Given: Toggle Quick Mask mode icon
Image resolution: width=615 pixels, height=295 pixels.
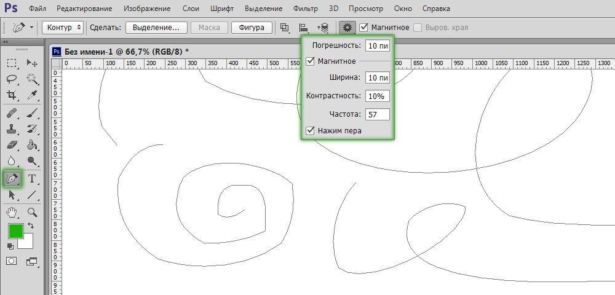Looking at the screenshot, I should click(12, 261).
